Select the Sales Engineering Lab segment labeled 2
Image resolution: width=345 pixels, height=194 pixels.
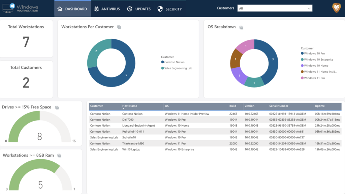(96, 51)
